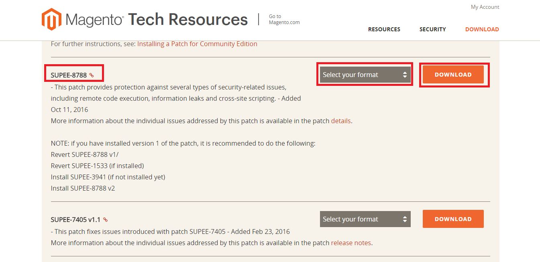Image resolution: width=540 pixels, height=262 pixels.
Task: Follow the Go to Magento.com link
Action: coord(284,19)
